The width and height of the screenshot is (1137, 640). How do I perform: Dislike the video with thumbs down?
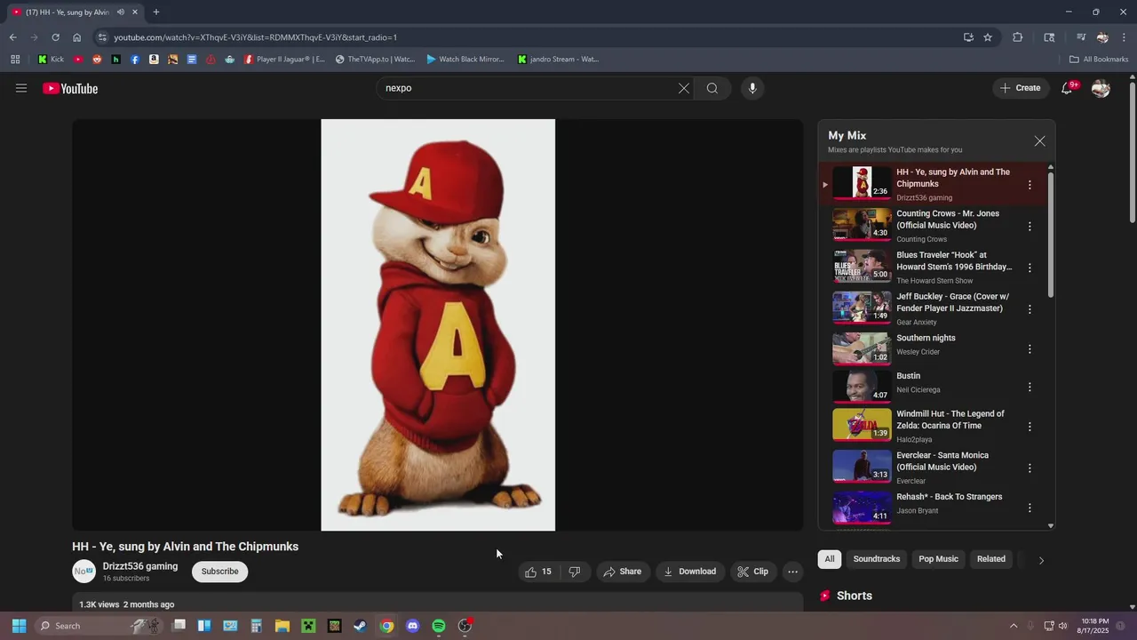point(575,572)
